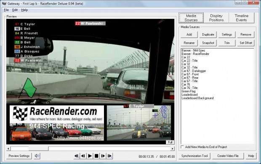Switch to the Timeline Events tab
This screenshot has height=164, width=261.
coord(241,18)
